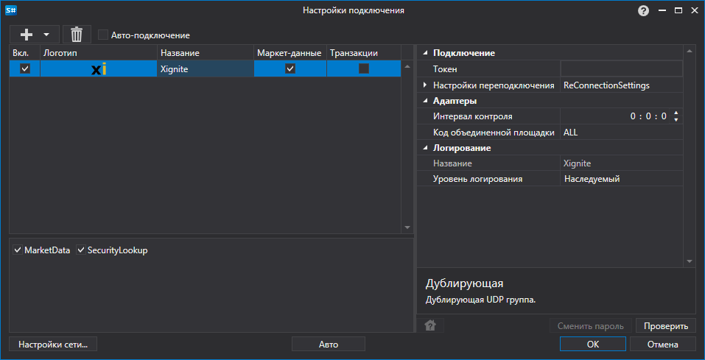Click the Код объединенной площадки ALL value
This screenshot has height=360, width=705.
[x=621, y=133]
